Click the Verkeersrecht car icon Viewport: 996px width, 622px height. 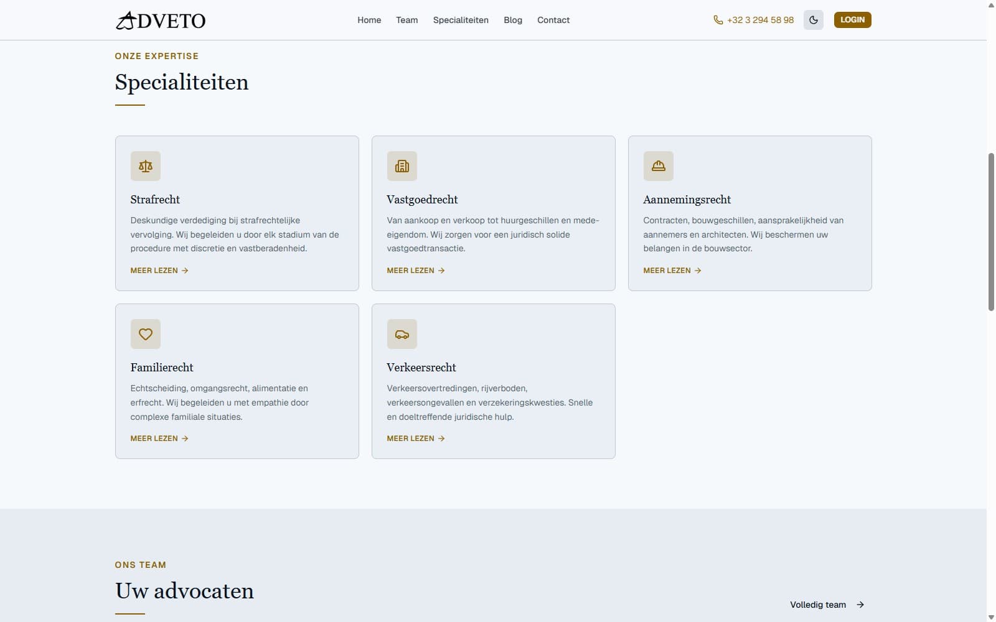click(x=402, y=334)
